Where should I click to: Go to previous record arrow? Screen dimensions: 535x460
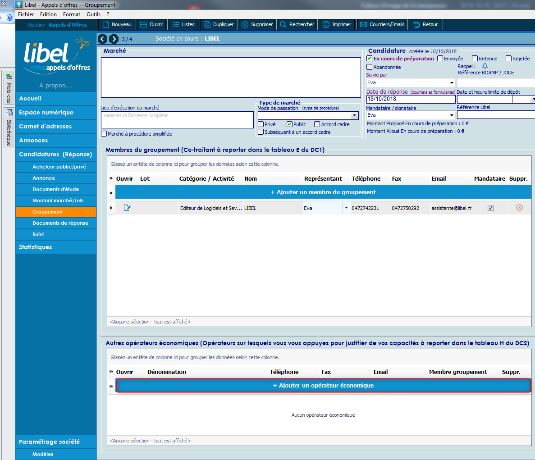click(102, 39)
